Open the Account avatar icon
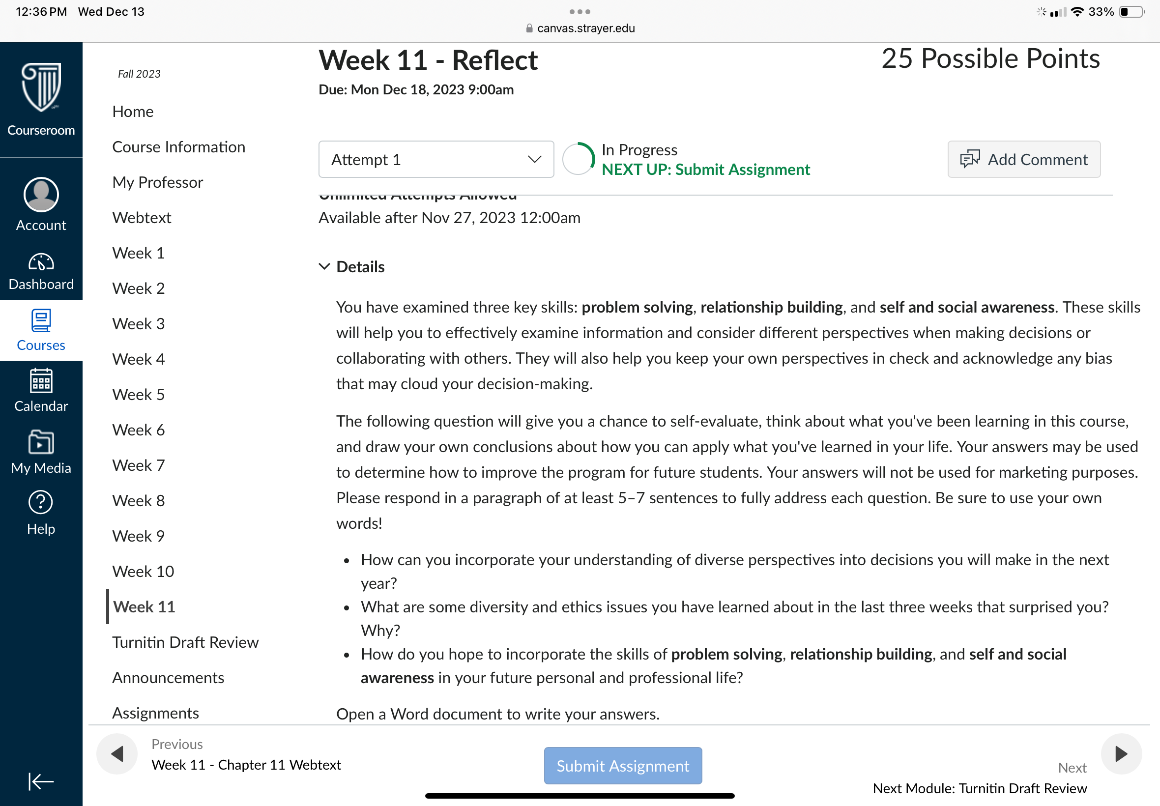The height and width of the screenshot is (806, 1160). tap(41, 195)
